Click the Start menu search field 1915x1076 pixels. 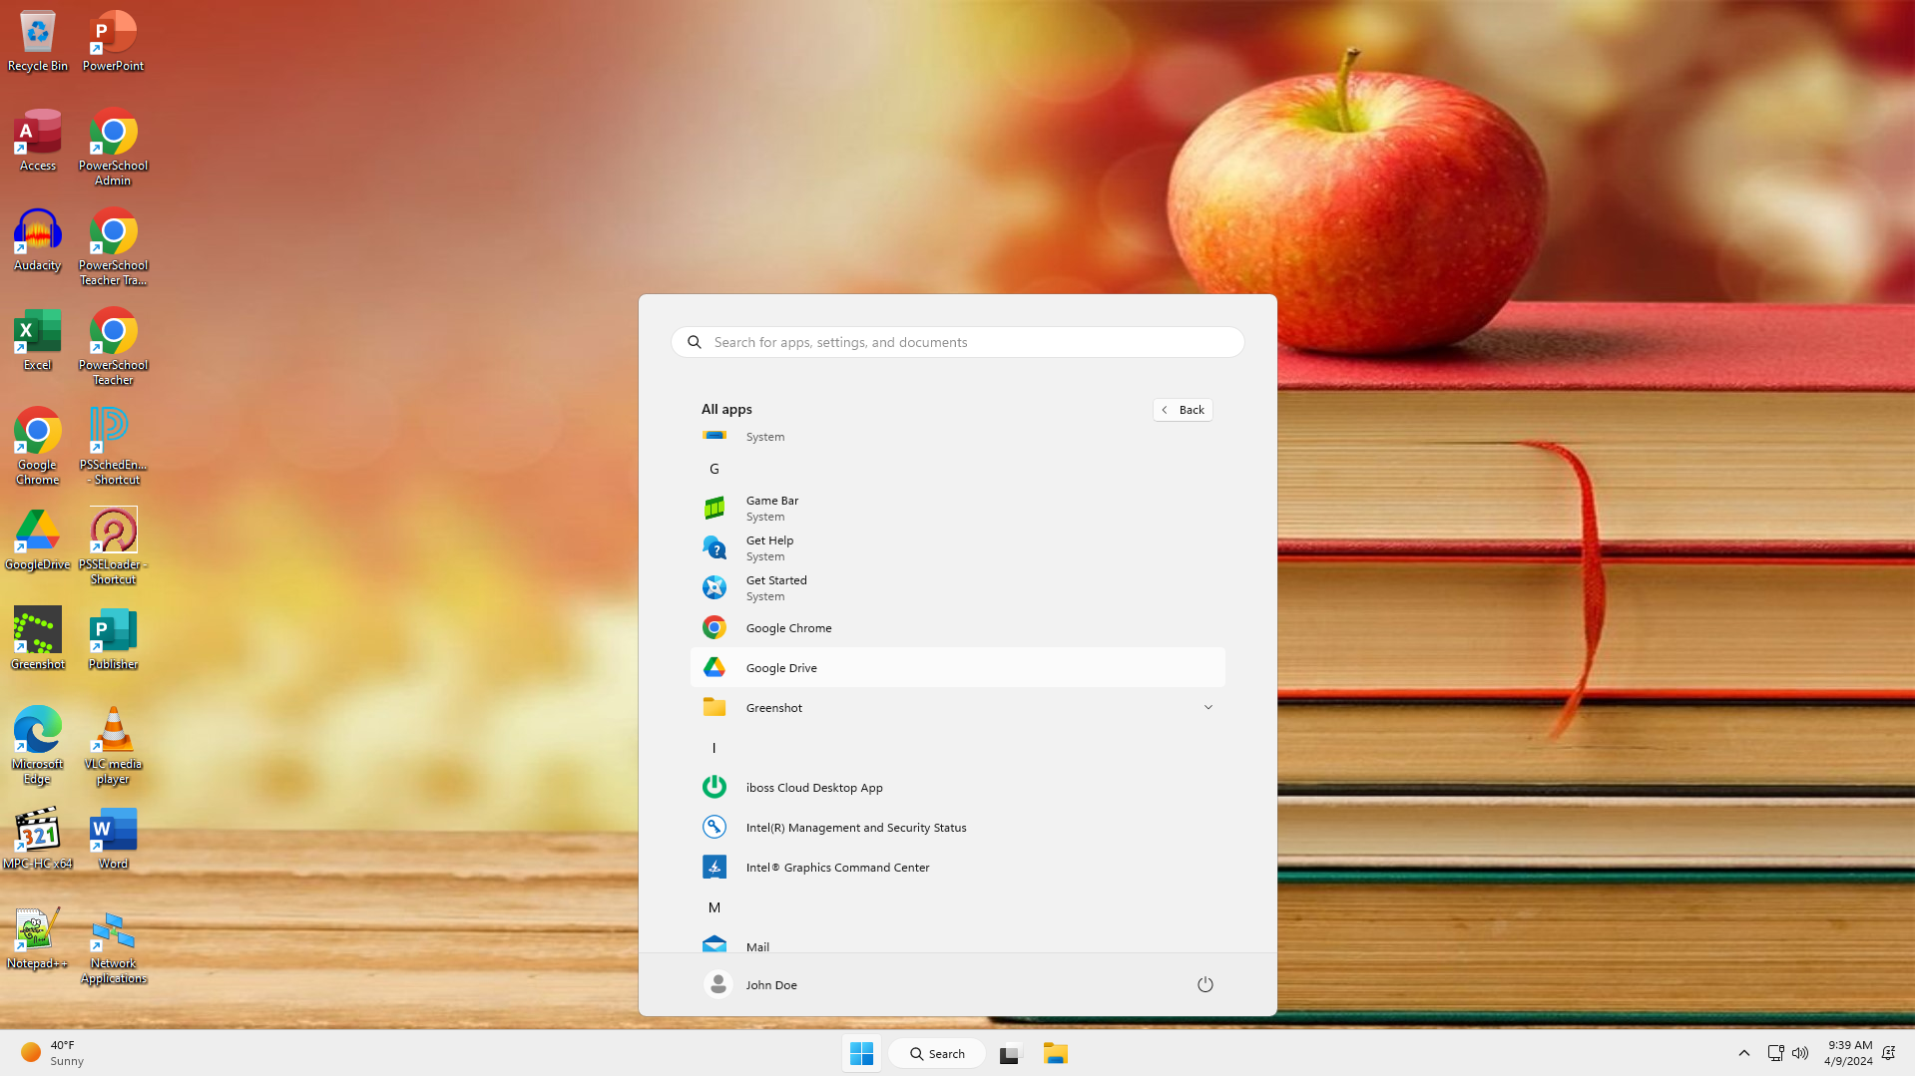957,342
